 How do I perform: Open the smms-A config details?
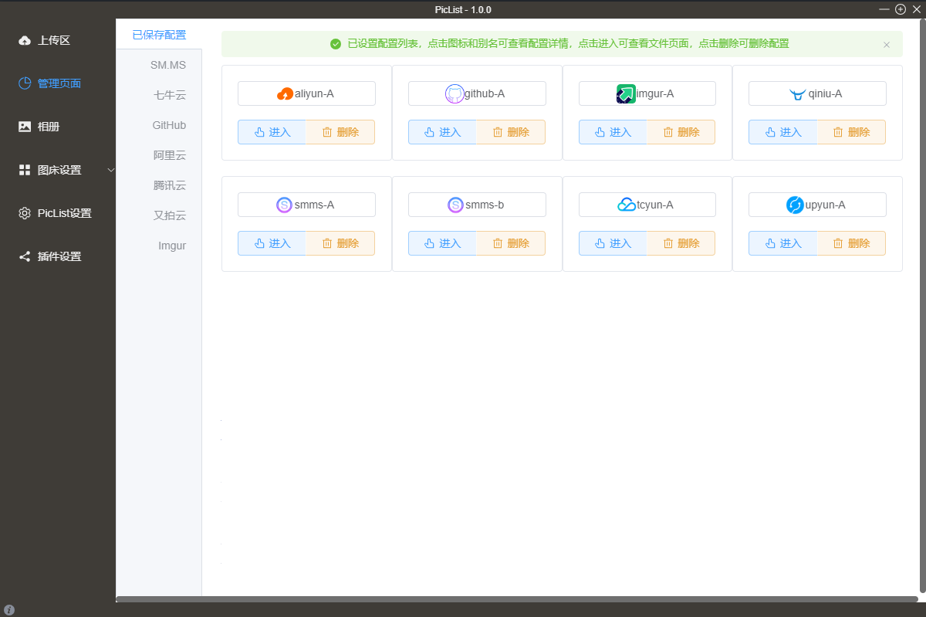tap(306, 205)
